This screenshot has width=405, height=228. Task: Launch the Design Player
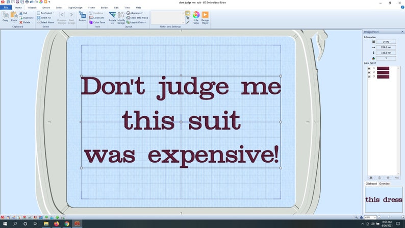(x=205, y=18)
